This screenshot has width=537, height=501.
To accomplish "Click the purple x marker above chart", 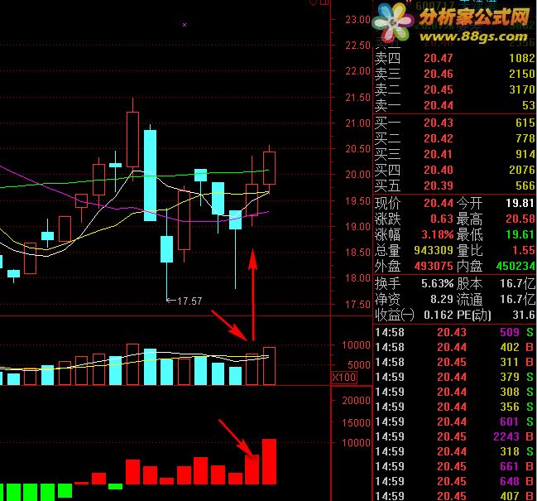I will click(185, 25).
